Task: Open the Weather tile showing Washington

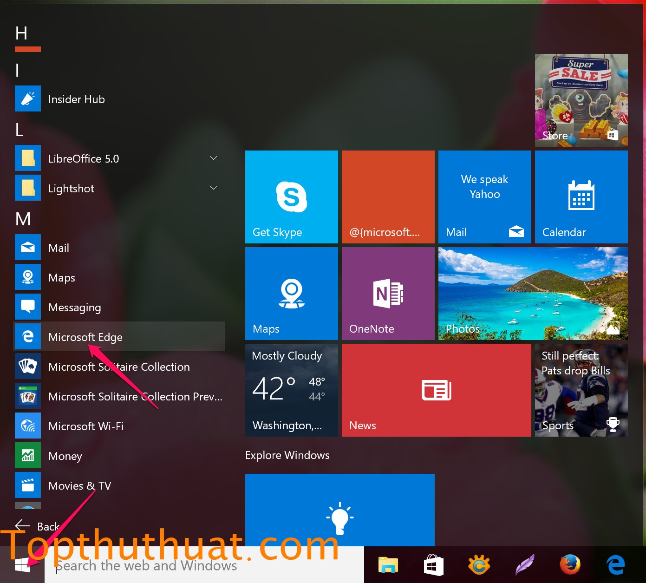Action: [x=292, y=390]
